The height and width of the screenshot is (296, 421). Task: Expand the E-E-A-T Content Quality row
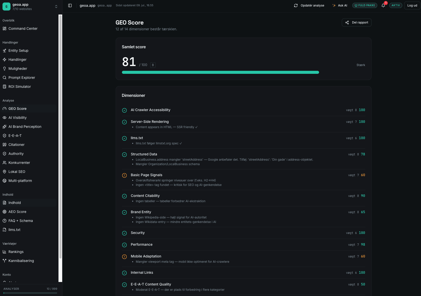click(243, 287)
